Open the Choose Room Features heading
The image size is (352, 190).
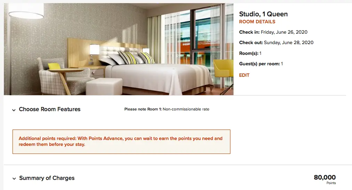pyautogui.click(x=50, y=109)
